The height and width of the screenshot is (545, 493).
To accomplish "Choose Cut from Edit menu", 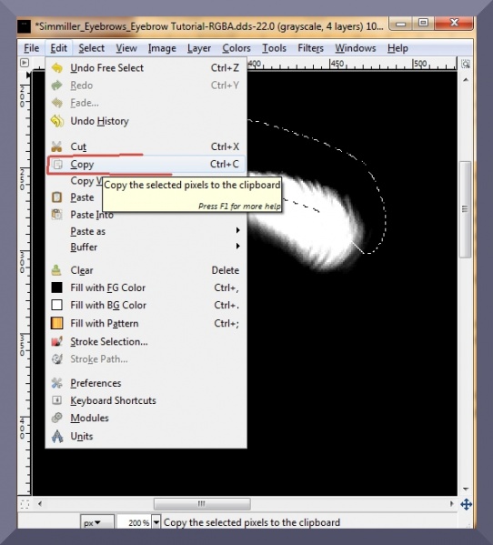I will pos(146,146).
